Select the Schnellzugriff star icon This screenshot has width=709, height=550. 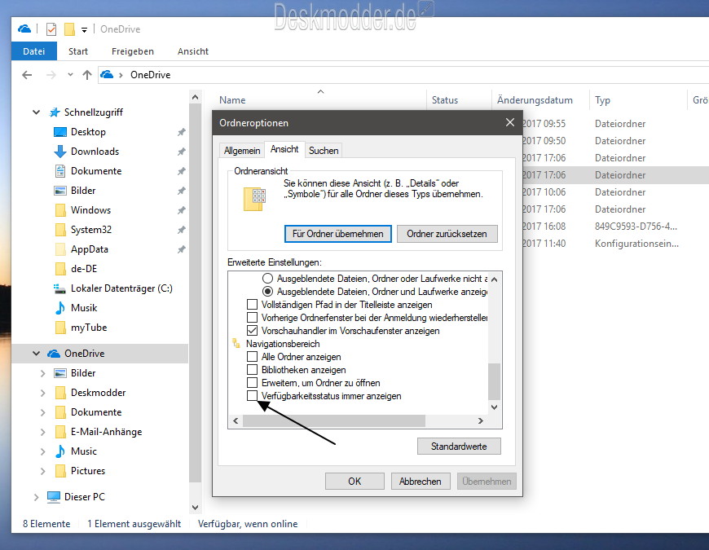(55, 112)
